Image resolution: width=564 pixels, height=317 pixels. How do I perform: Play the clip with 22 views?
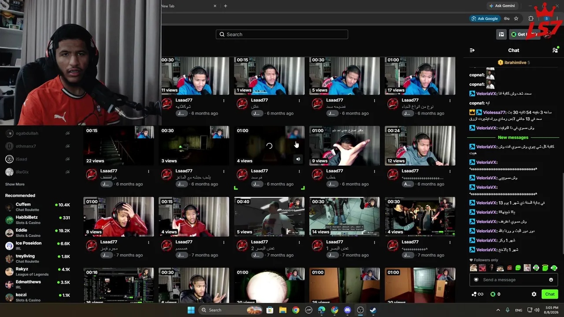(x=119, y=146)
